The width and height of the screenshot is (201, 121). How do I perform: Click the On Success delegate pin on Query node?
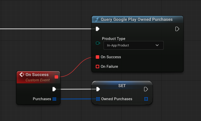pyautogui.click(x=97, y=57)
